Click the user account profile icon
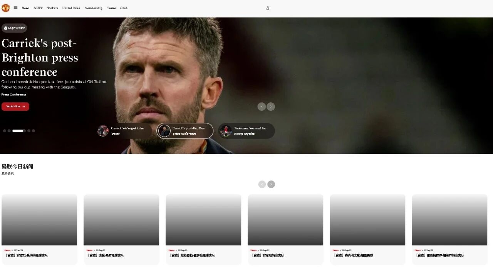The image size is (493, 267). [268, 8]
